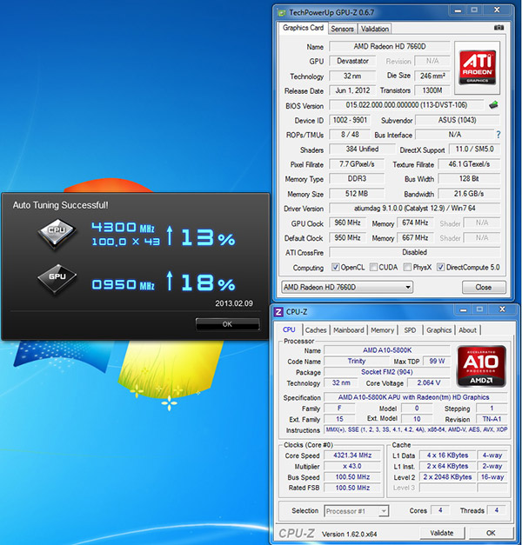
Task: Open the About tab in CPU-Z
Action: point(467,329)
